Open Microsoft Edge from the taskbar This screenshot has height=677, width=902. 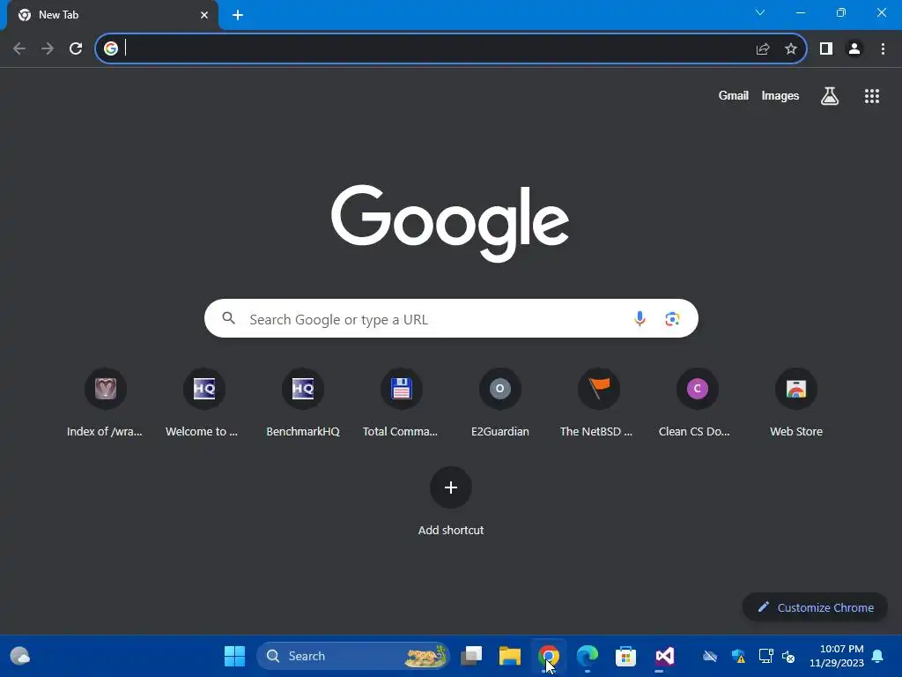[x=587, y=656]
